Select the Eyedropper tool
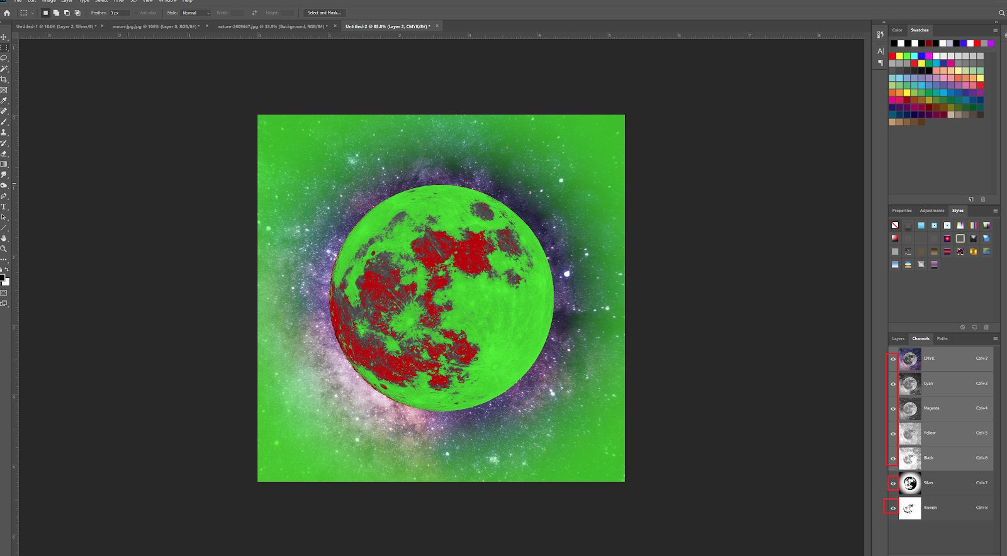Screen dimensions: 1007x556 point(4,101)
